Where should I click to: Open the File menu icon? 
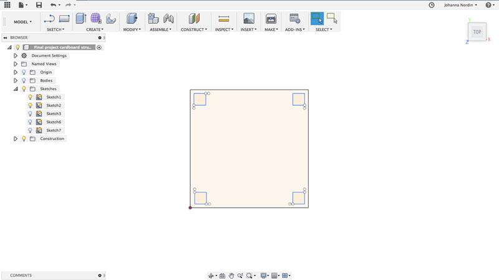[x=21, y=5]
